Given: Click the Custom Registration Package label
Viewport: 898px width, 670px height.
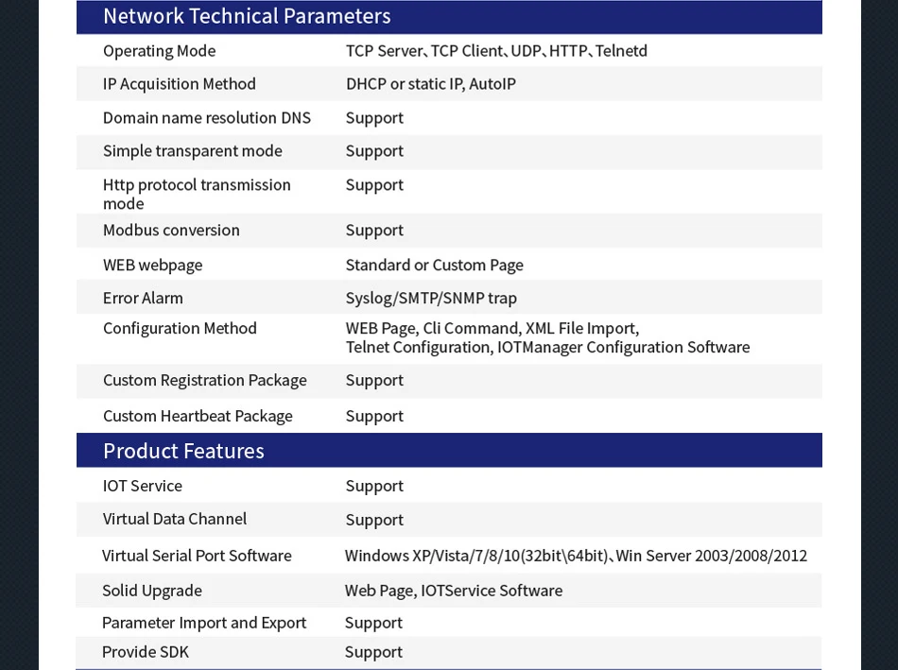Looking at the screenshot, I should (x=205, y=381).
